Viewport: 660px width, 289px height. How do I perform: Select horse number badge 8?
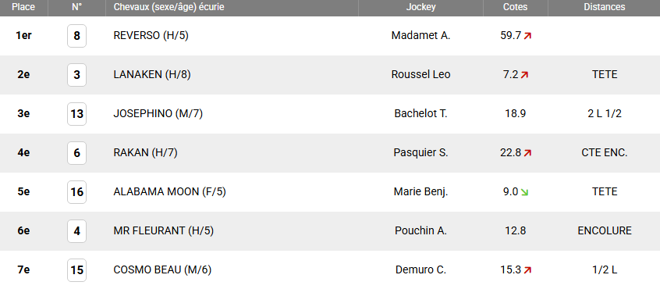coord(76,36)
